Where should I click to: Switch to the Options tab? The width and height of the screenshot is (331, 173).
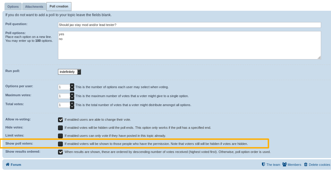(13, 7)
